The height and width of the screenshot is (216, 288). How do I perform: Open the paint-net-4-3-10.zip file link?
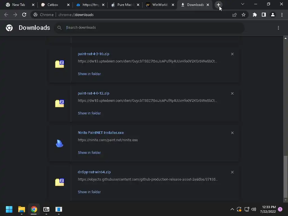click(x=93, y=54)
